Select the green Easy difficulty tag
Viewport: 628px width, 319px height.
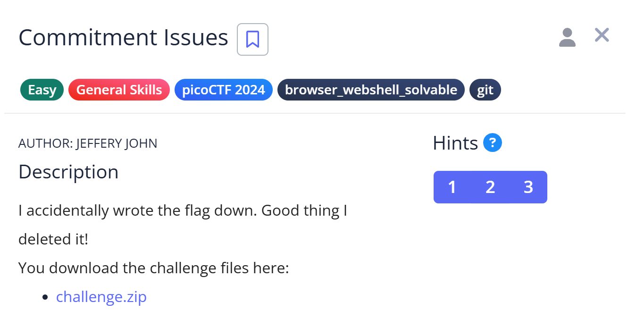pyautogui.click(x=42, y=90)
